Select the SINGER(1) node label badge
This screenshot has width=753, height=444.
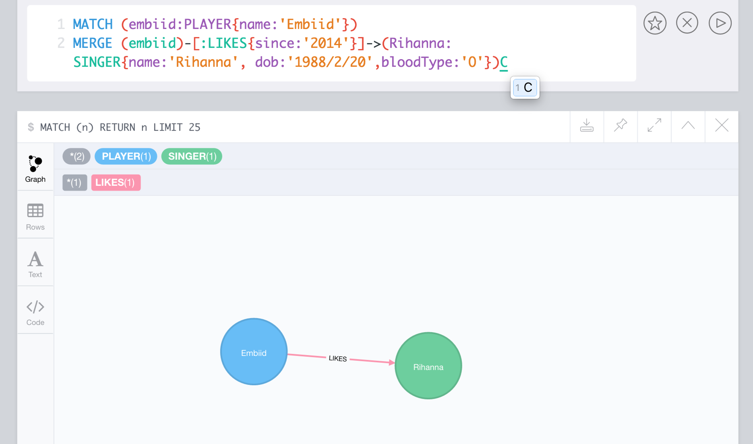192,156
